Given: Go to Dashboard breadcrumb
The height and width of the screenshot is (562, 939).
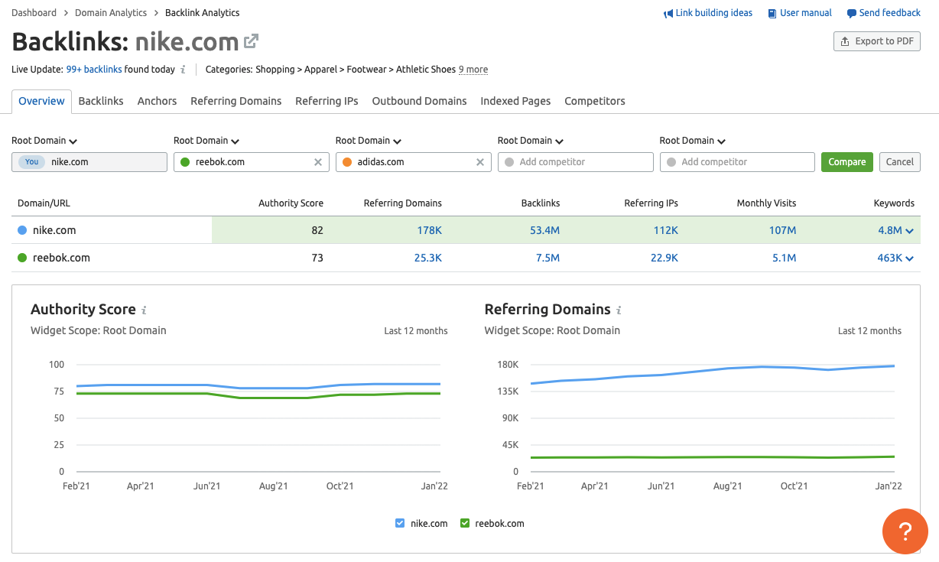Looking at the screenshot, I should coord(34,13).
